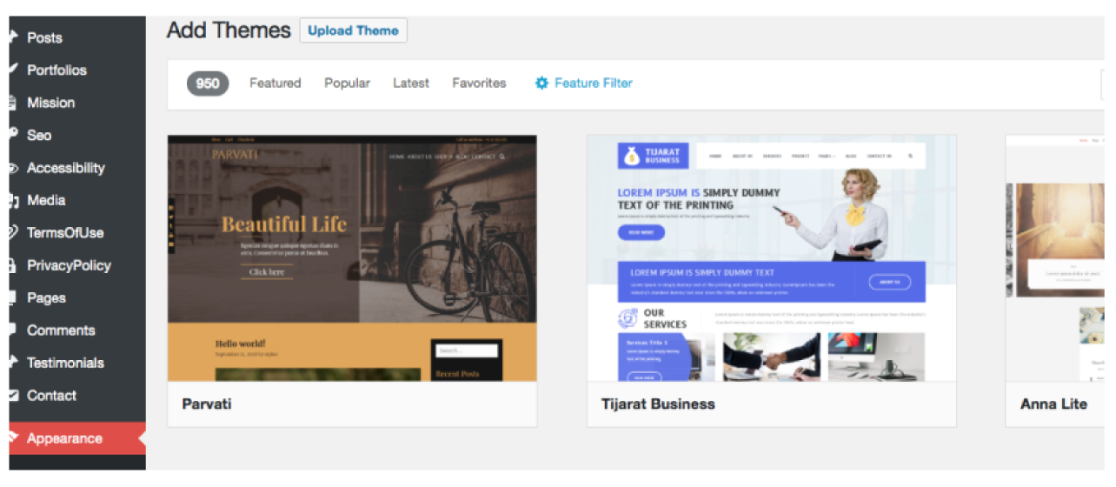Click the Anna Lite theme screenshot

pos(1055,257)
